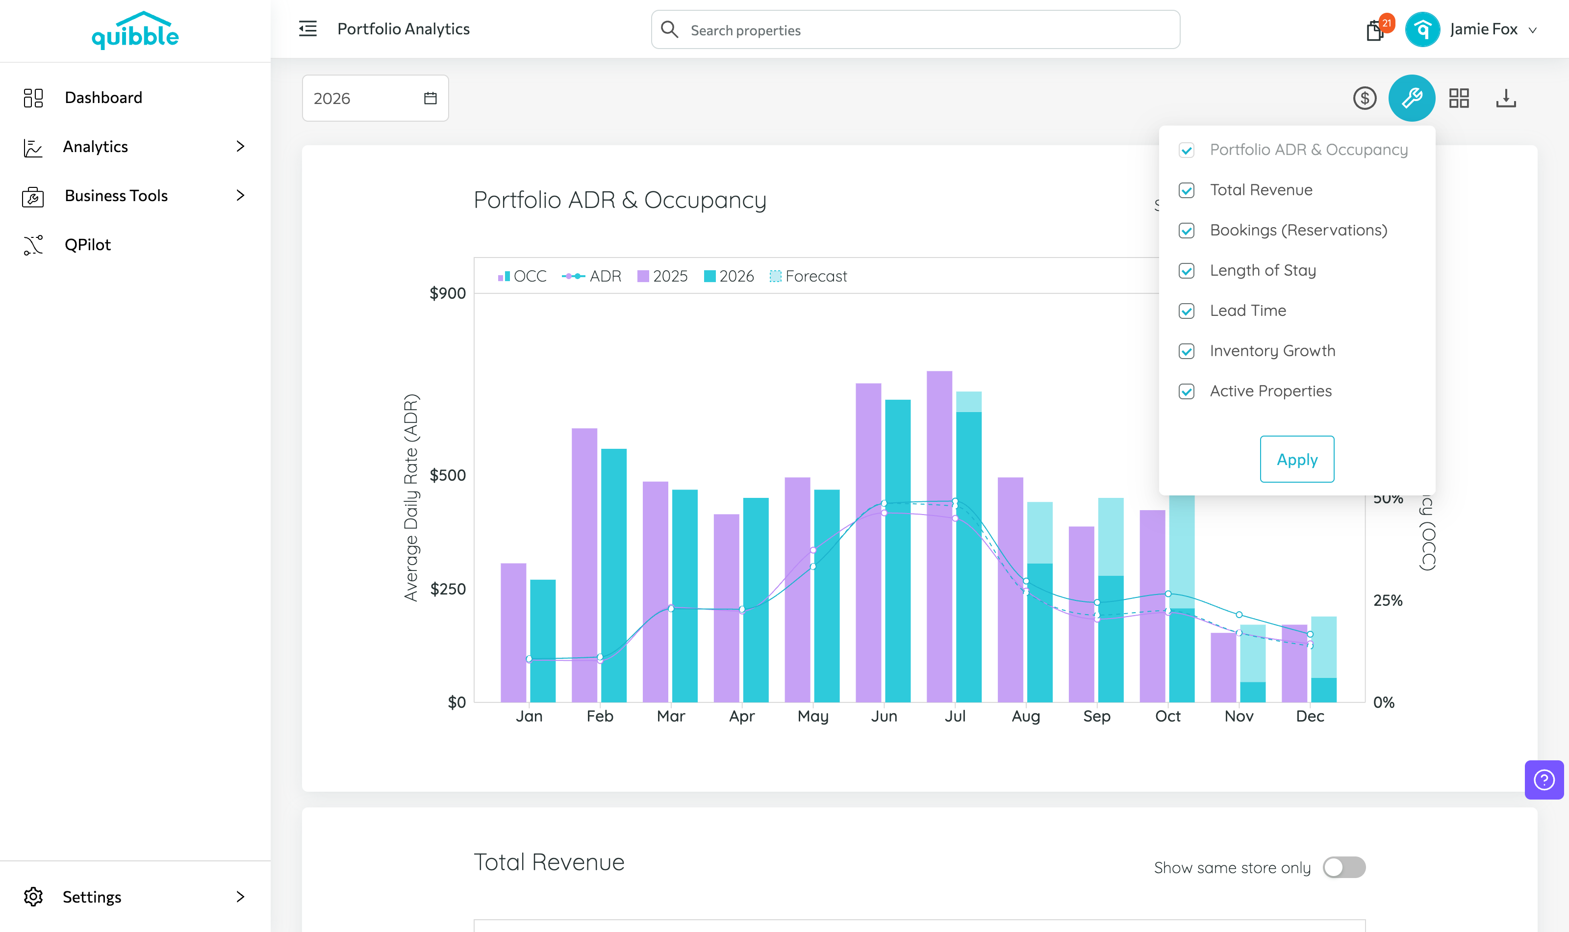
Task: Click the QPilot route icon
Action: coord(33,245)
